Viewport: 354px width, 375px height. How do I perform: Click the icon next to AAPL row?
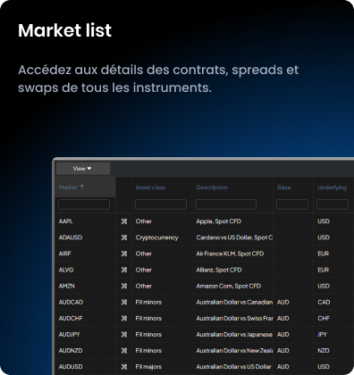124,221
